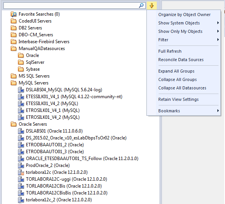Click the Interbase-Firebird Servers folder icon
The image size is (225, 204).
pyautogui.click(x=14, y=42)
